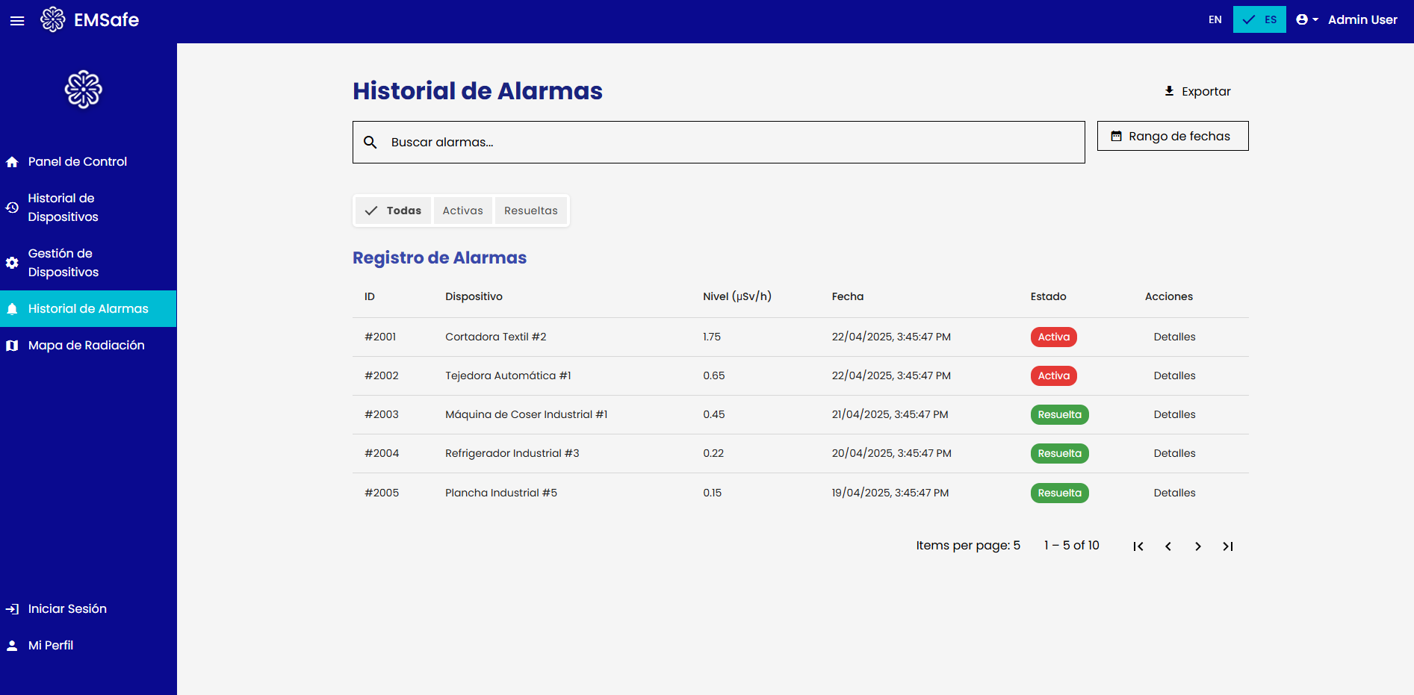Screen dimensions: 1414x695
Task: Click the Estado column header
Action: coord(1048,297)
